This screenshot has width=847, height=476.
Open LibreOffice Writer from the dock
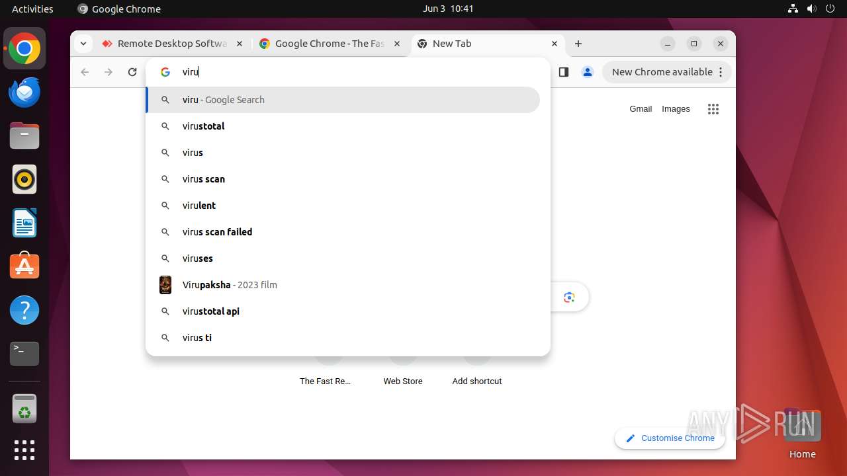[24, 223]
